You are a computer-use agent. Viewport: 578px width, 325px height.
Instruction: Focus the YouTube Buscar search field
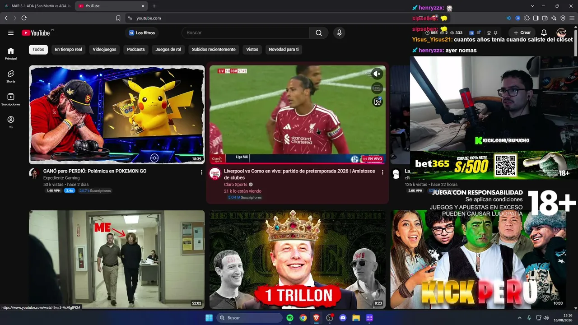[245, 32]
